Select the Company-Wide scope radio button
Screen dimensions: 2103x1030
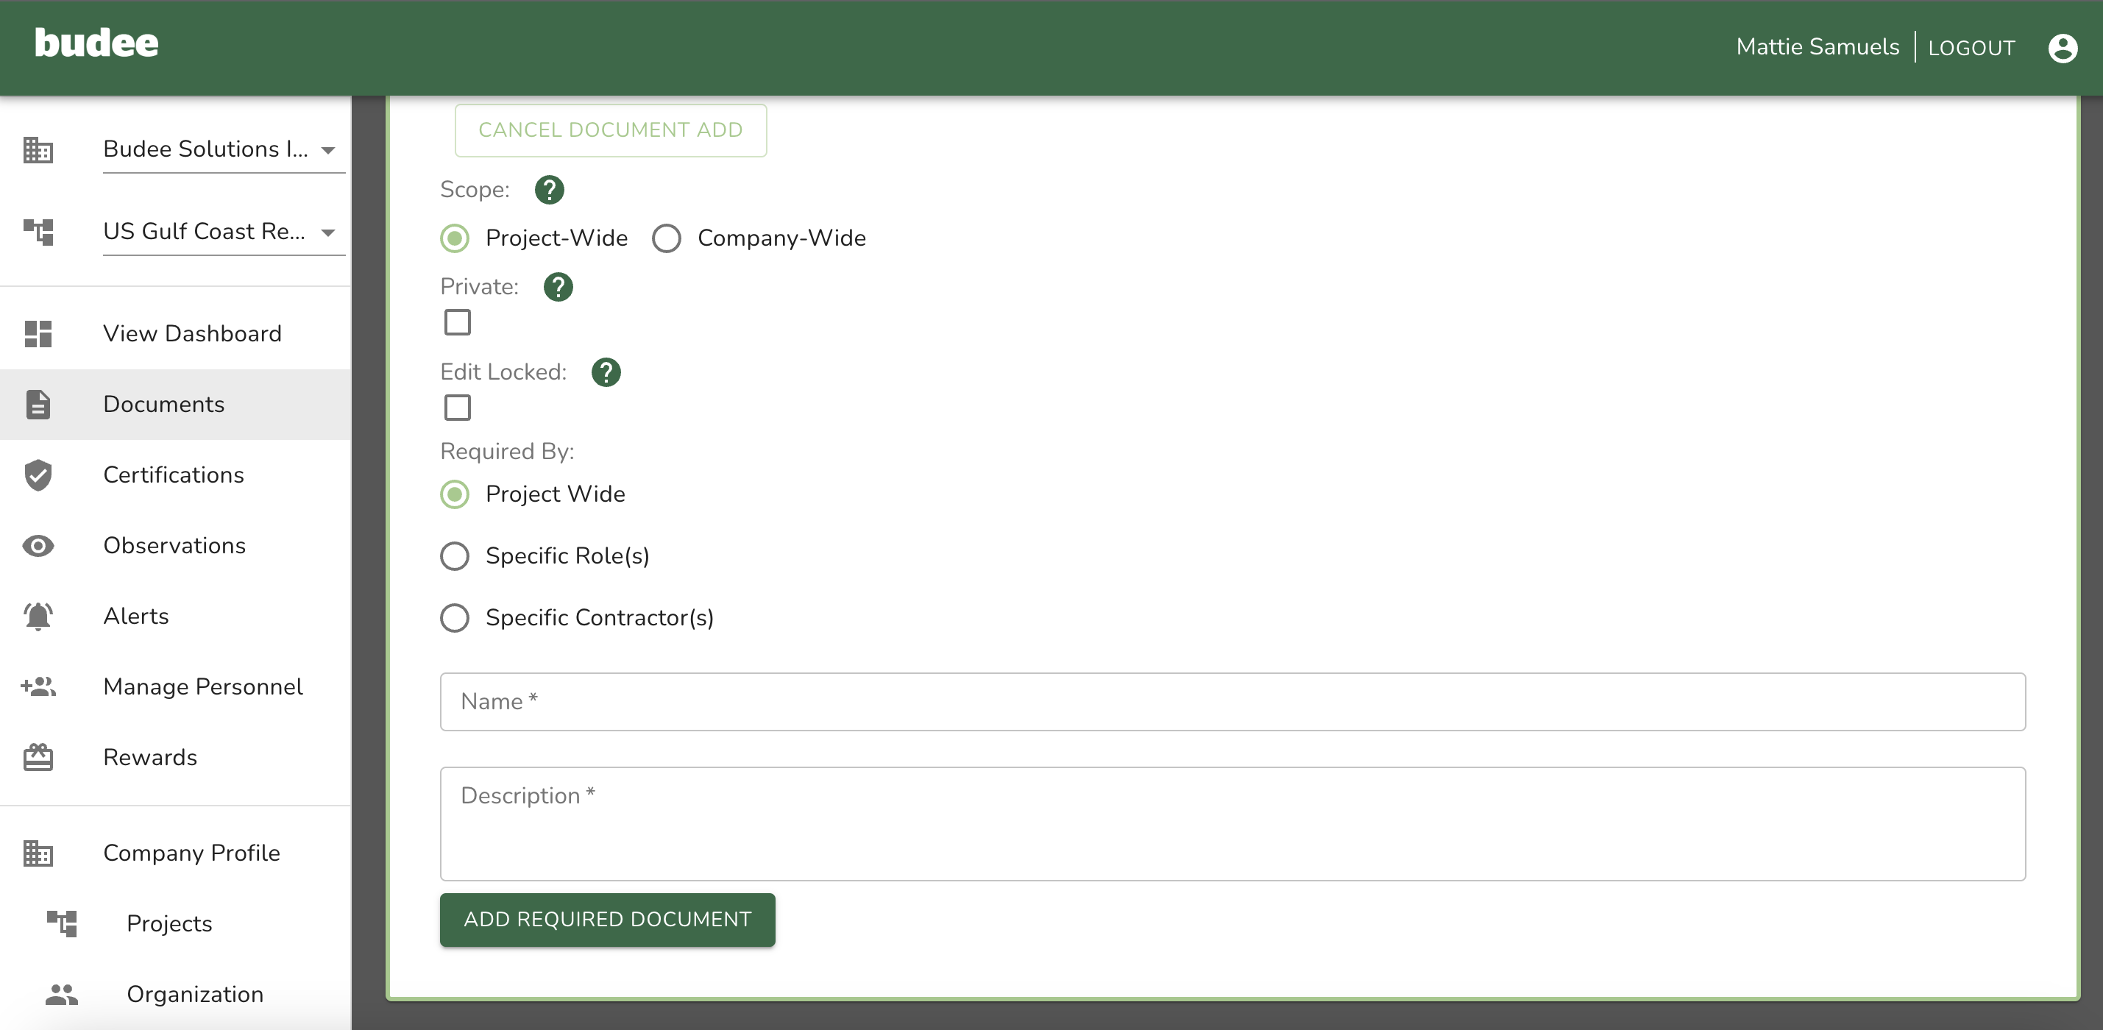coord(666,238)
